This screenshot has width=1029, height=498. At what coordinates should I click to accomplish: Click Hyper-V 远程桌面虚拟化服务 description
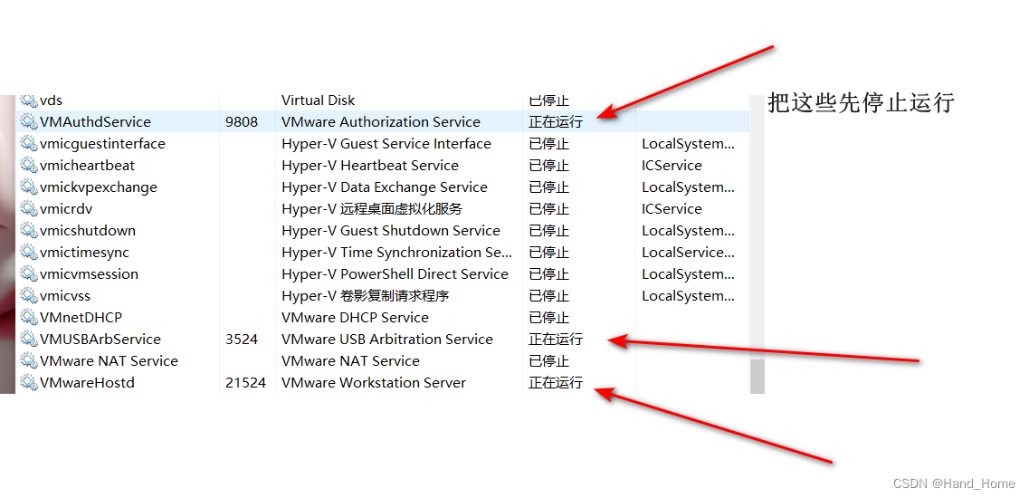372,208
